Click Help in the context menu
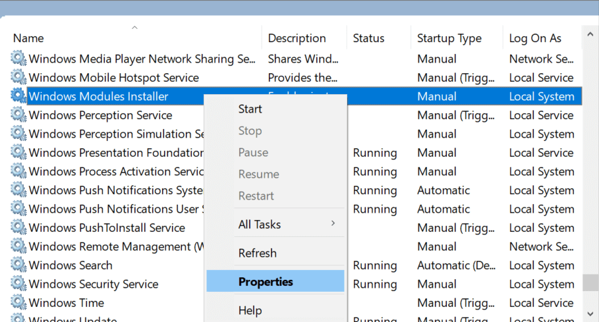The width and height of the screenshot is (599, 322). pos(250,310)
